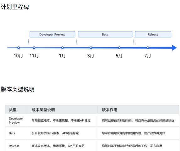The height and width of the screenshot is (151, 180).
Task: Click the 您可以提前尝鲜新特性 cell
Action: click(x=138, y=120)
